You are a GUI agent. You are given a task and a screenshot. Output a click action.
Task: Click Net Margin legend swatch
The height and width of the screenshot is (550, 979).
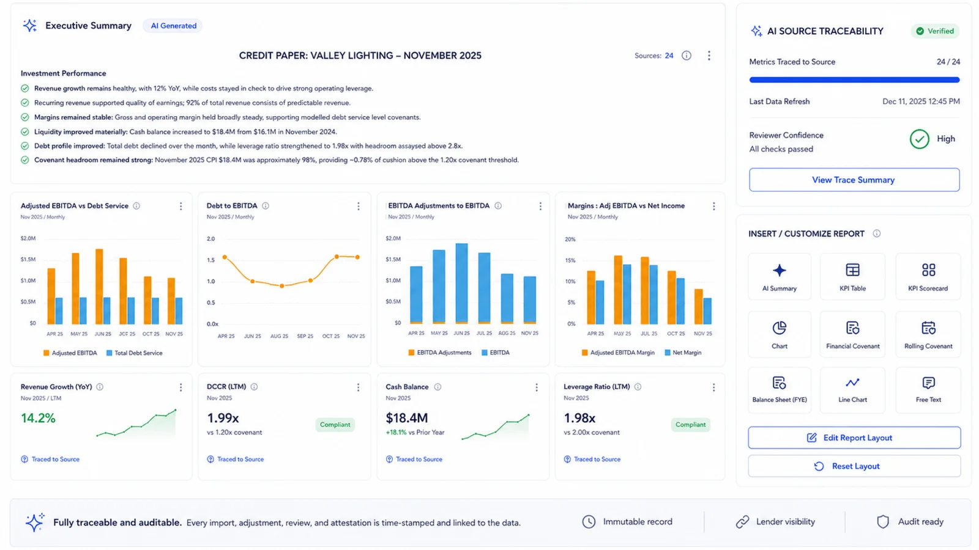(668, 353)
